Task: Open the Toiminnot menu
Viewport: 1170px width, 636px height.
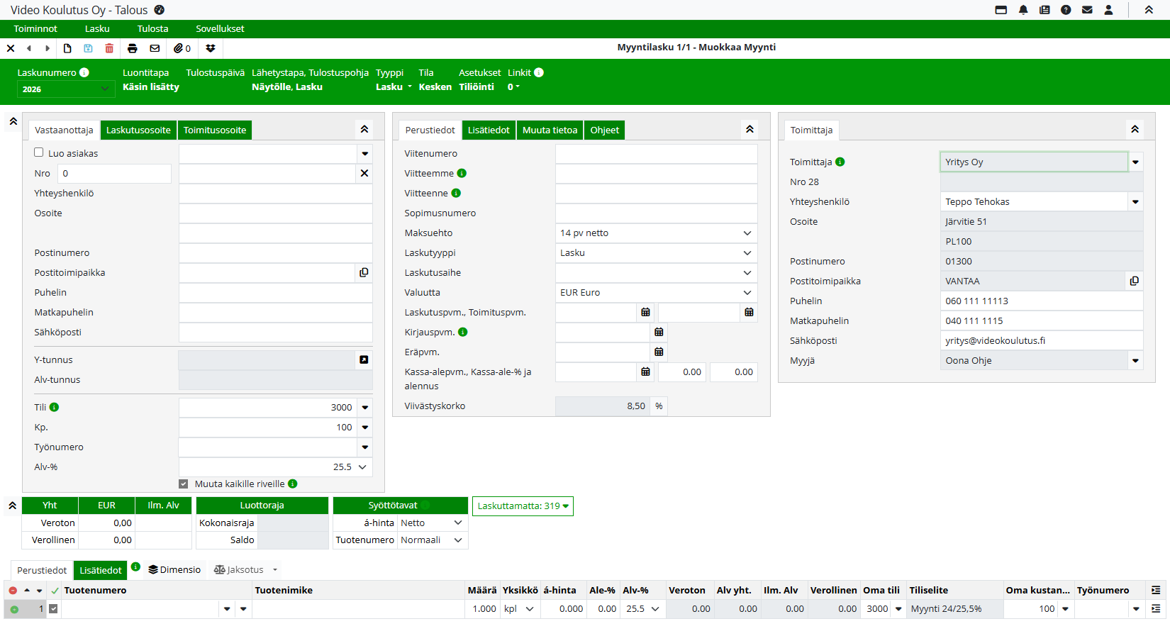Action: click(35, 28)
